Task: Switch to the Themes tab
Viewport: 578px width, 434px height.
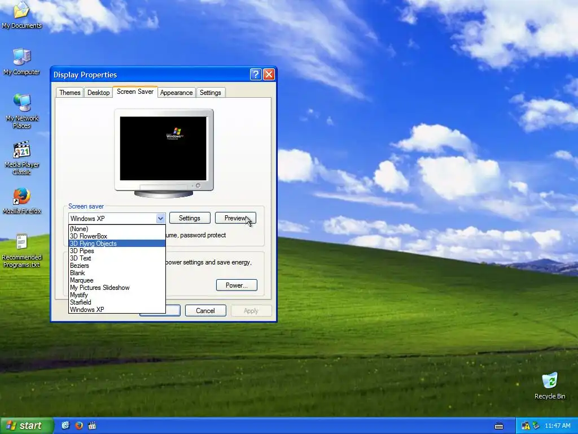Action: (x=69, y=93)
